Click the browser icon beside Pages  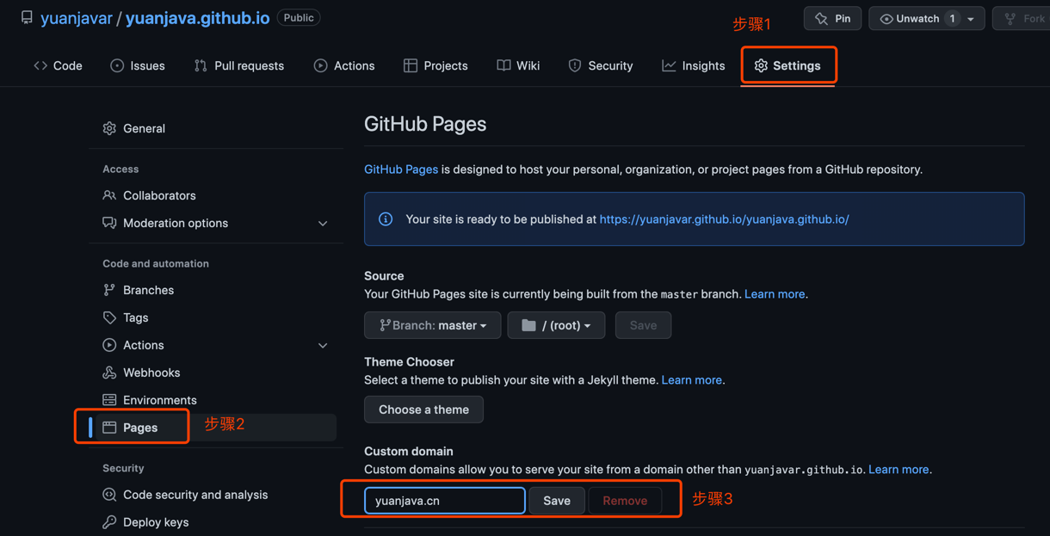tap(109, 428)
